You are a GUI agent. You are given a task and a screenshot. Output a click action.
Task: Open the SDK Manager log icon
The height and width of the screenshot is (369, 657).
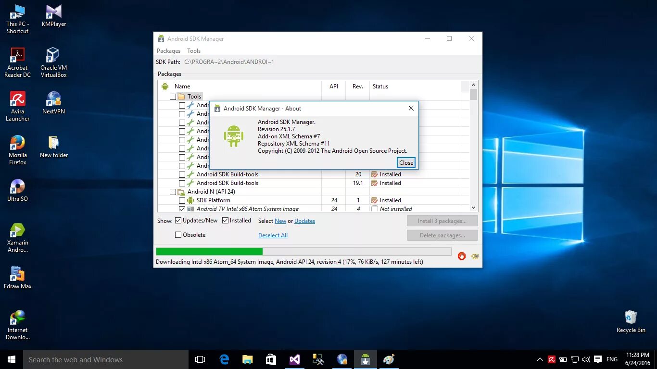click(x=475, y=256)
